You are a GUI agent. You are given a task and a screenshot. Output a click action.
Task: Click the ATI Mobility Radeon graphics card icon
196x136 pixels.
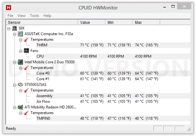(21, 107)
